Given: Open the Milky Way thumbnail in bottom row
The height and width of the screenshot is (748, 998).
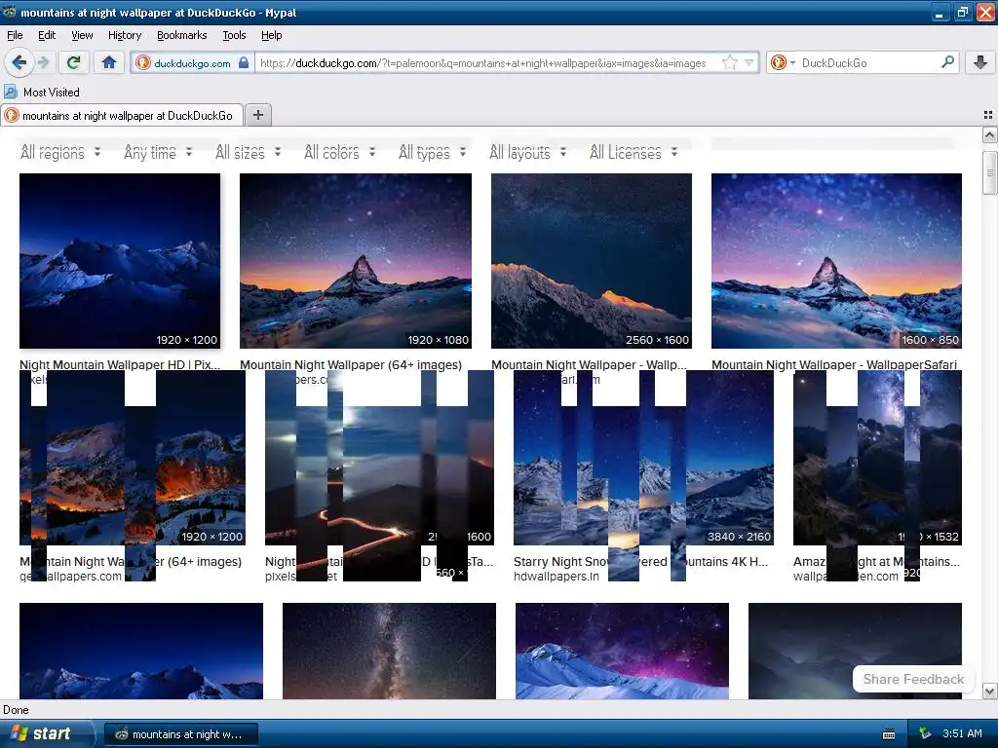Looking at the screenshot, I should (x=389, y=651).
